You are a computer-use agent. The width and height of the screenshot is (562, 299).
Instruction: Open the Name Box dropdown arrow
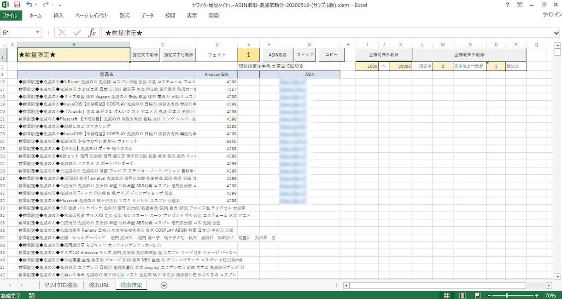coord(38,33)
